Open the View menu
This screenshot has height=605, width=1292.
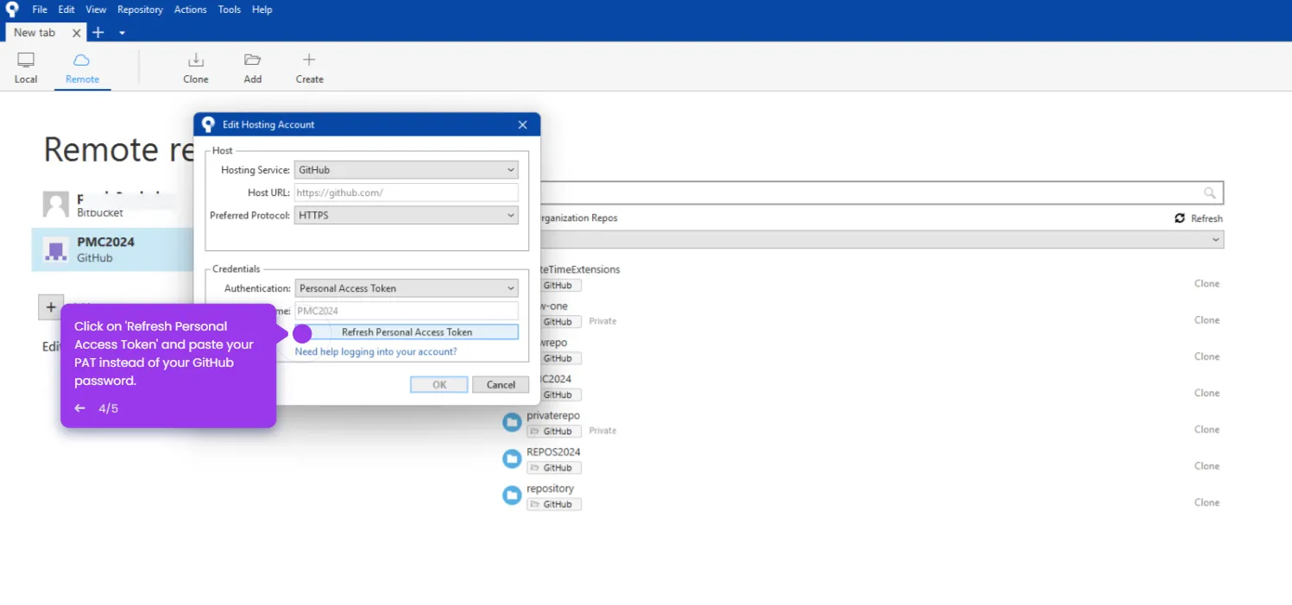(x=96, y=9)
